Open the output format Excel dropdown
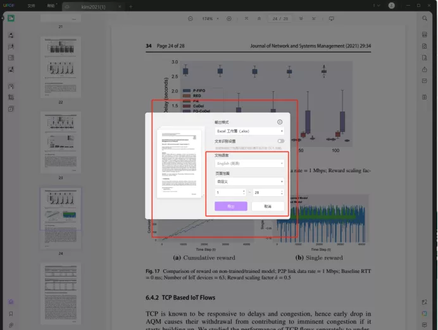 [x=249, y=131]
